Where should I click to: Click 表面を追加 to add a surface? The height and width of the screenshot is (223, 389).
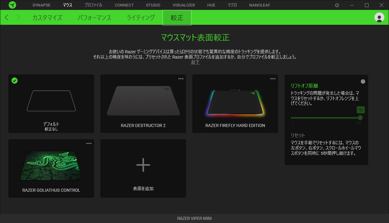point(143,188)
